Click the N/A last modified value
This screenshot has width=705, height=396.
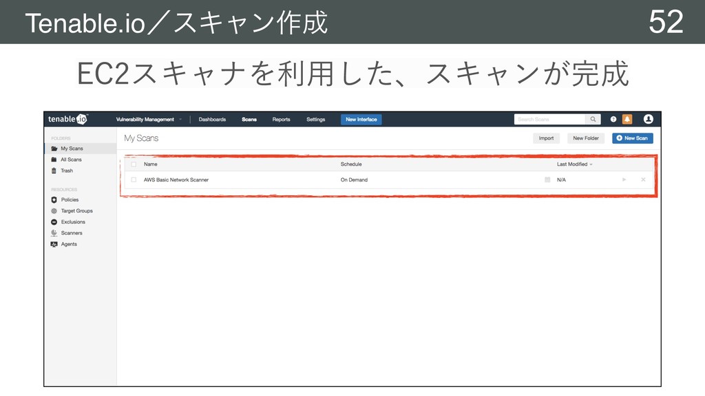pyautogui.click(x=561, y=179)
